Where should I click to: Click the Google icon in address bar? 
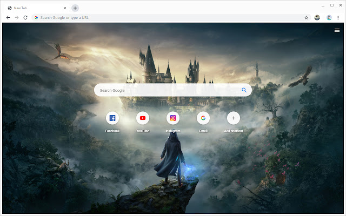click(x=36, y=18)
